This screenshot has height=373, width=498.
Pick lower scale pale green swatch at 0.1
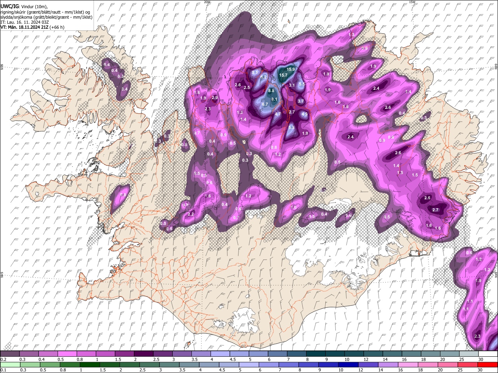[10, 364]
